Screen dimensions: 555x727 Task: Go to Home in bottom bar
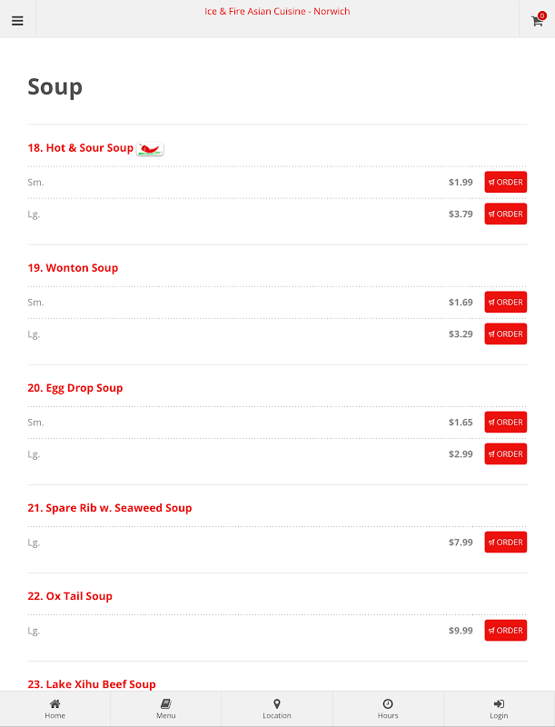coord(55,709)
